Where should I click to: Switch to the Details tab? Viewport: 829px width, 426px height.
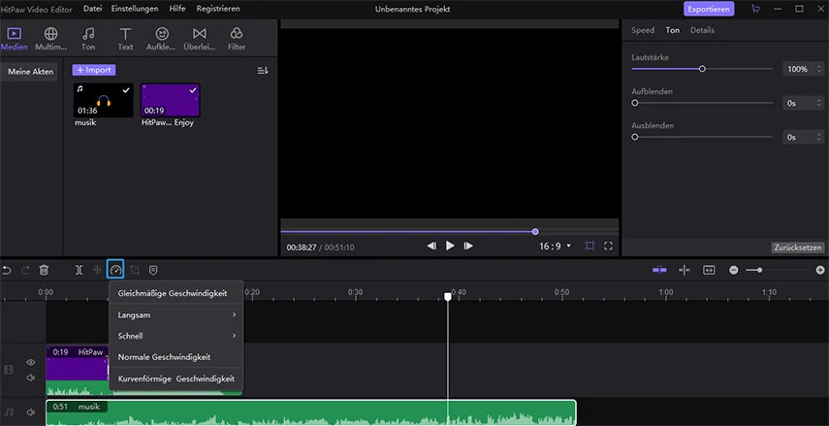pyautogui.click(x=702, y=30)
